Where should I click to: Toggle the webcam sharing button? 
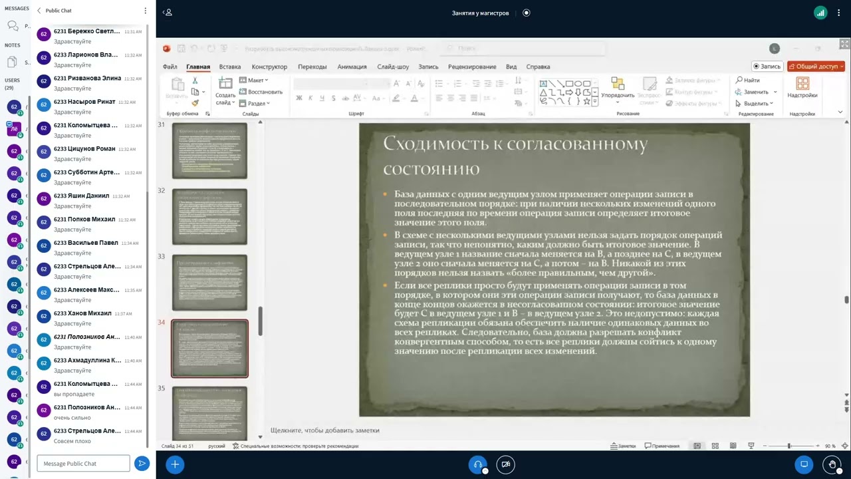click(x=506, y=464)
